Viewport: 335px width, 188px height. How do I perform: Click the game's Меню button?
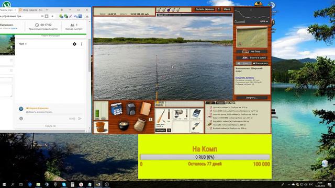pos(227,9)
